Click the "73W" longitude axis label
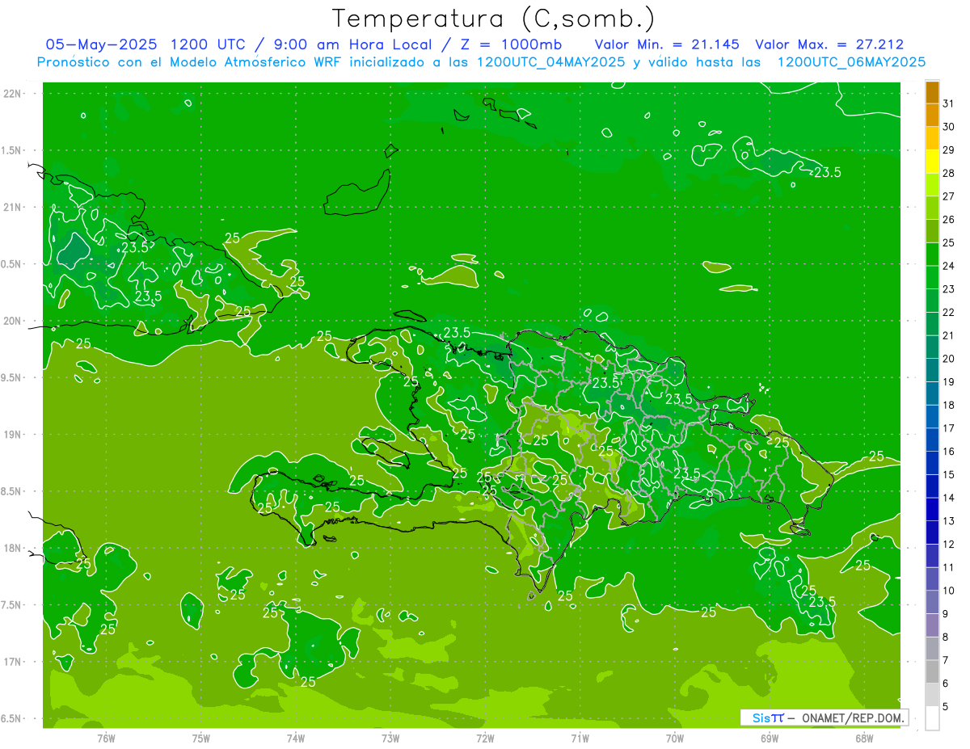970x749 pixels. 390,738
